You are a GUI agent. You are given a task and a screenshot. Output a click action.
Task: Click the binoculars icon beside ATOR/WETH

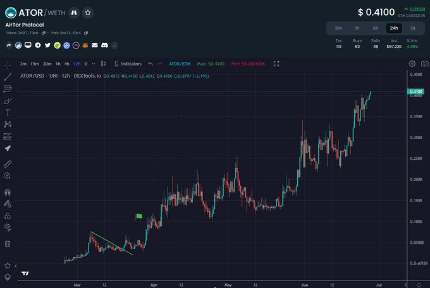pyautogui.click(x=74, y=13)
